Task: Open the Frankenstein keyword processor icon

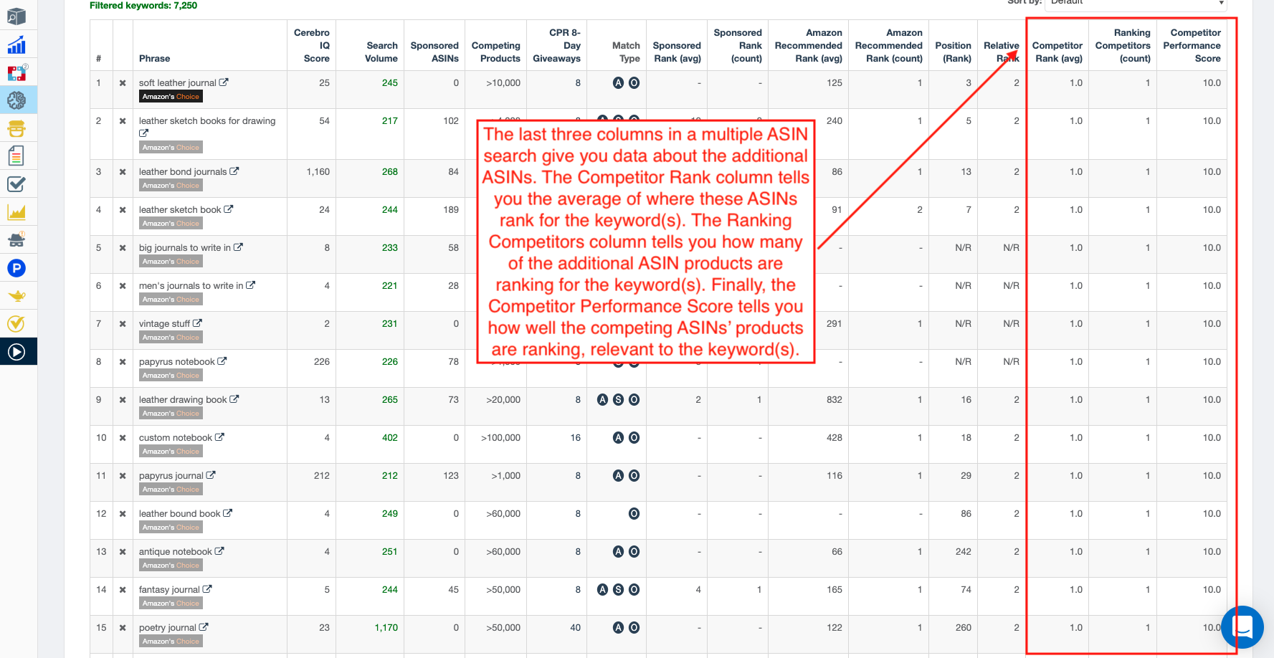Action: 16,128
